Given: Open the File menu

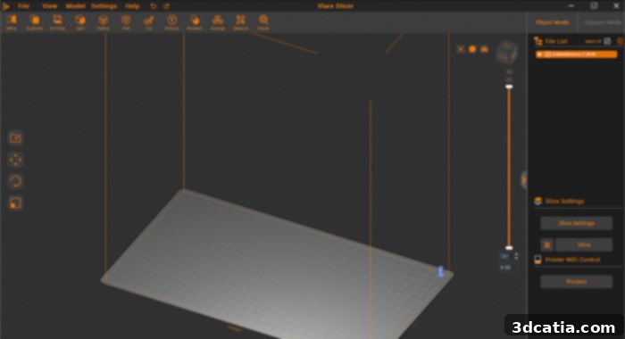Looking at the screenshot, I should coord(23,6).
